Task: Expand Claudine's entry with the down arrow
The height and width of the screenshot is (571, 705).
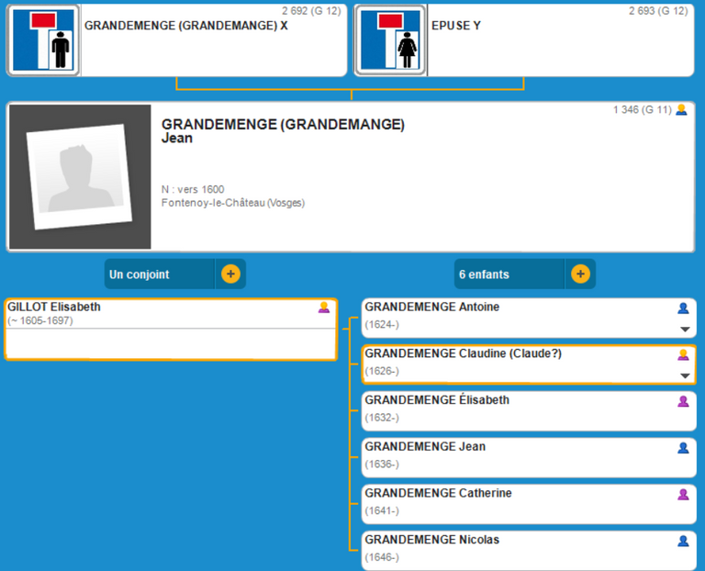Action: (x=684, y=375)
